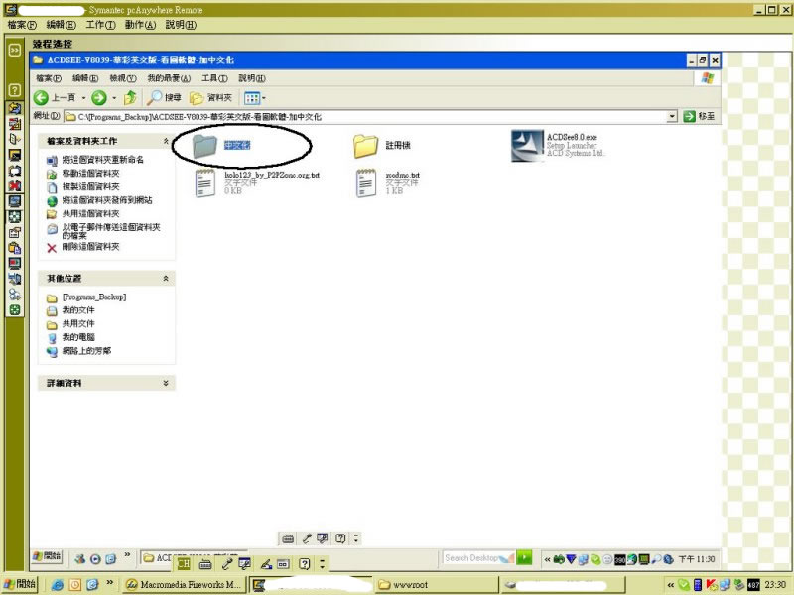Open 說明 menu in pcAnywhere Remote
Image resolution: width=794 pixels, height=595 pixels.
[x=181, y=25]
